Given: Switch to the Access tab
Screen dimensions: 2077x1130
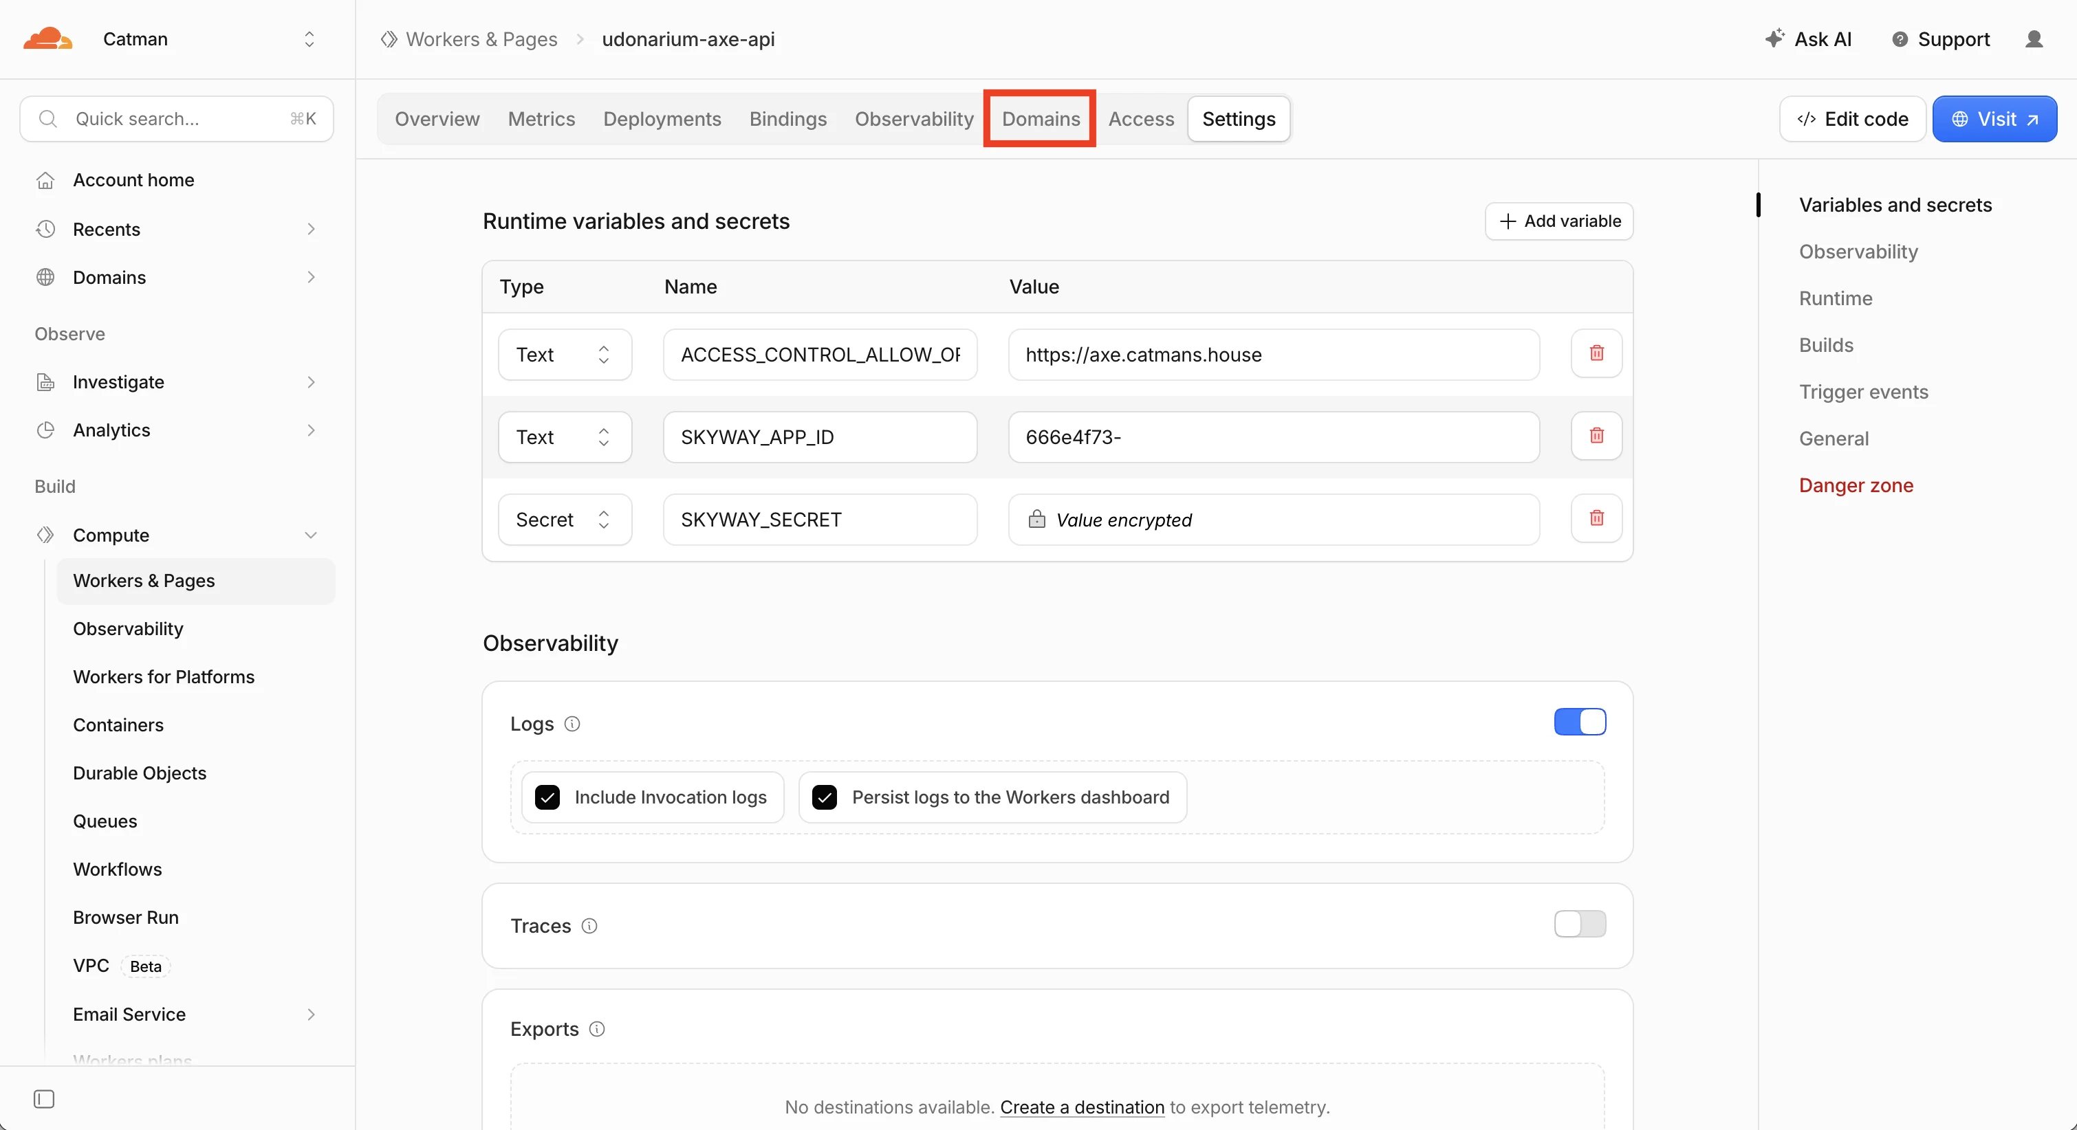Looking at the screenshot, I should click(1141, 118).
